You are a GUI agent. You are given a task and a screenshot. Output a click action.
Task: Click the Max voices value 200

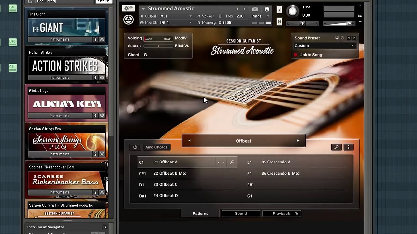(x=240, y=16)
